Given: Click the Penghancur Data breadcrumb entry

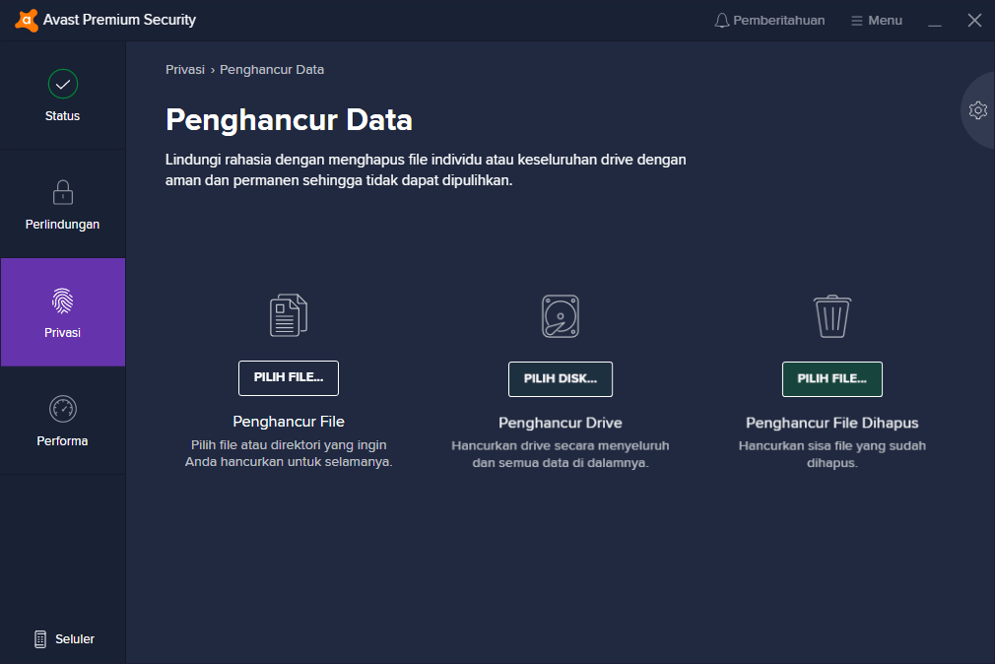Looking at the screenshot, I should pos(272,70).
